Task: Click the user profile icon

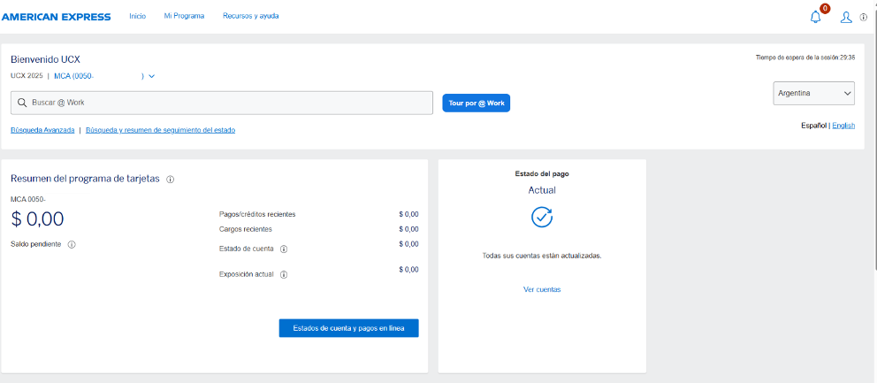Action: (x=846, y=17)
